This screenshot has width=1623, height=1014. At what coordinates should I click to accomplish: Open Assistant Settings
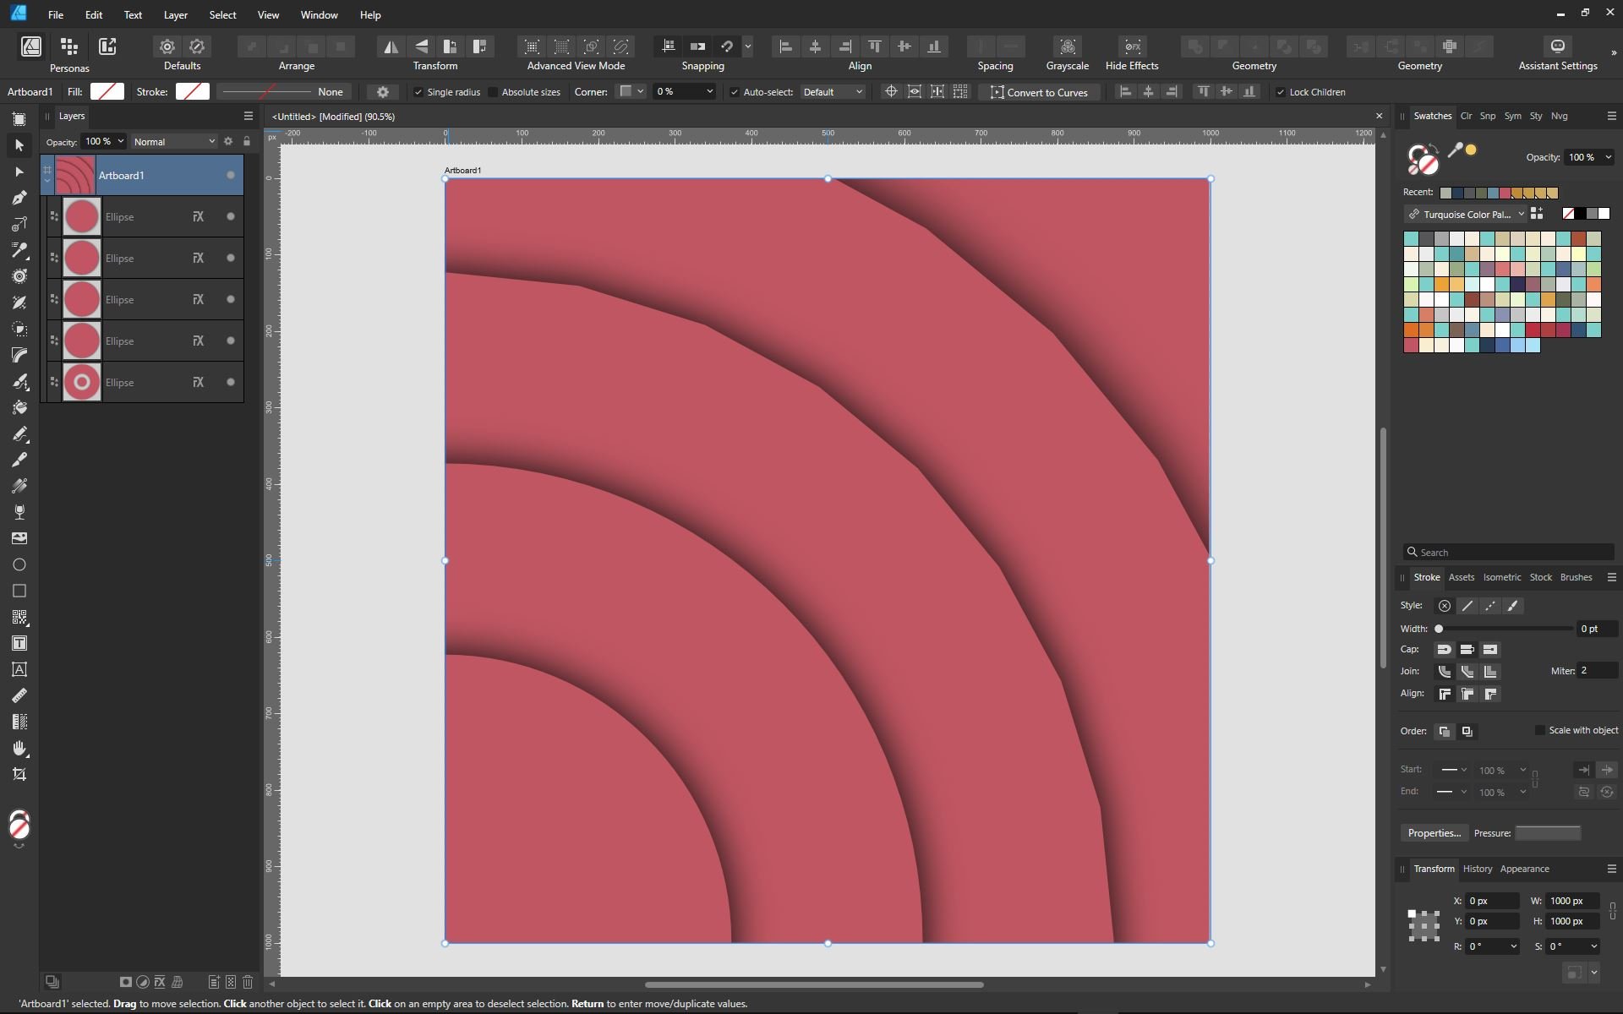[1557, 46]
